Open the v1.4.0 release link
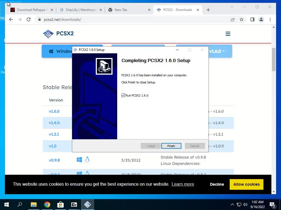 (54, 123)
